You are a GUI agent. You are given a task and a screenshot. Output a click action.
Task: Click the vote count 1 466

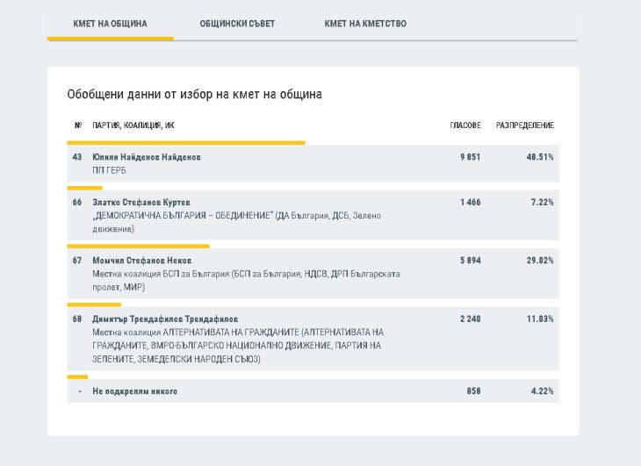(x=470, y=202)
